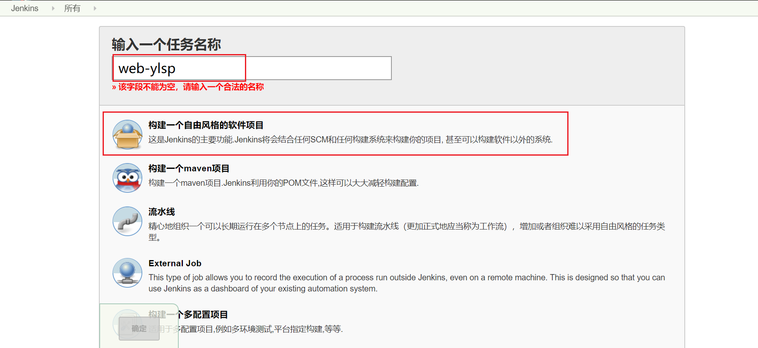Choose 流水线 project type title
Image resolution: width=758 pixels, height=348 pixels.
(162, 212)
